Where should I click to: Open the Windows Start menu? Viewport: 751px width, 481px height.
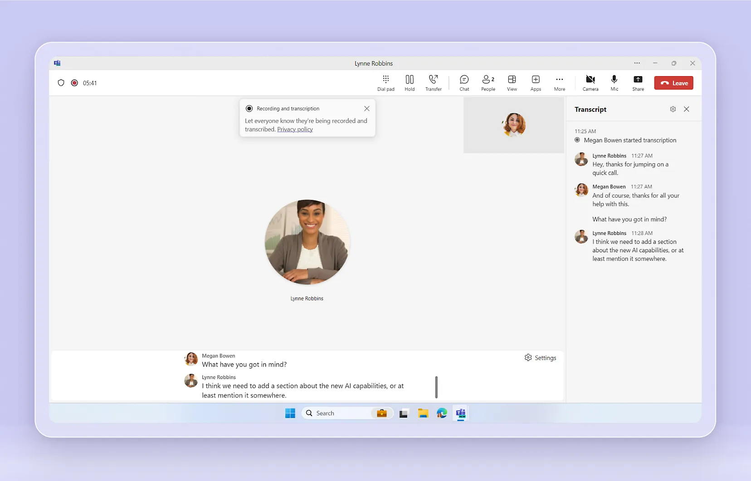tap(290, 413)
